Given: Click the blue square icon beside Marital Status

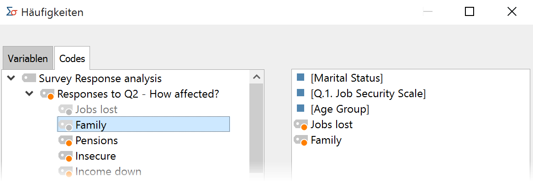Looking at the screenshot, I should 301,78.
